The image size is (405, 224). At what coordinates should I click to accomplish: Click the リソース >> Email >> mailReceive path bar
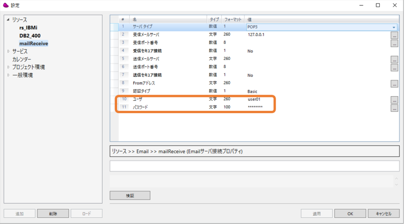coord(254,151)
